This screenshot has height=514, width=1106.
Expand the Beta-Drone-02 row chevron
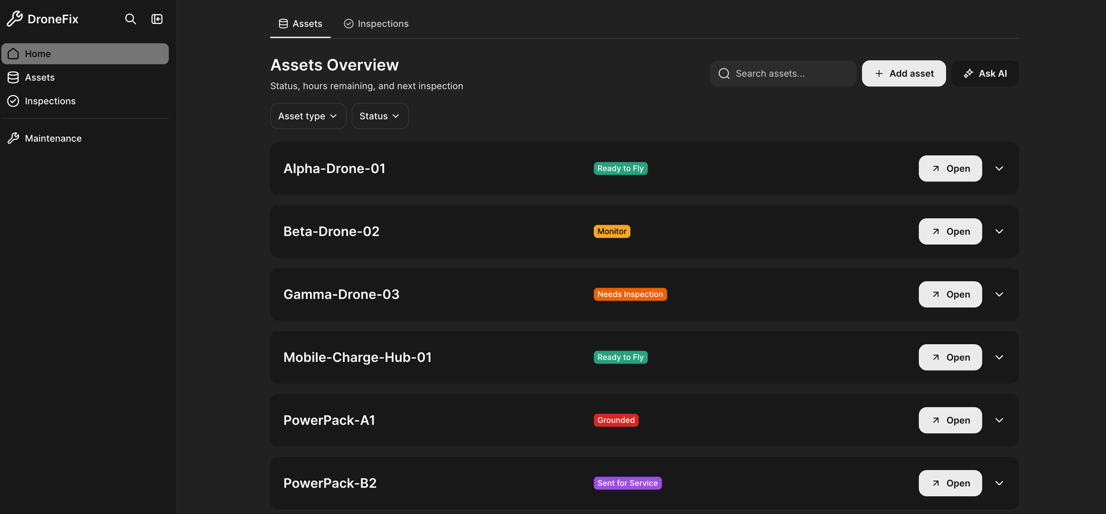[x=999, y=232]
